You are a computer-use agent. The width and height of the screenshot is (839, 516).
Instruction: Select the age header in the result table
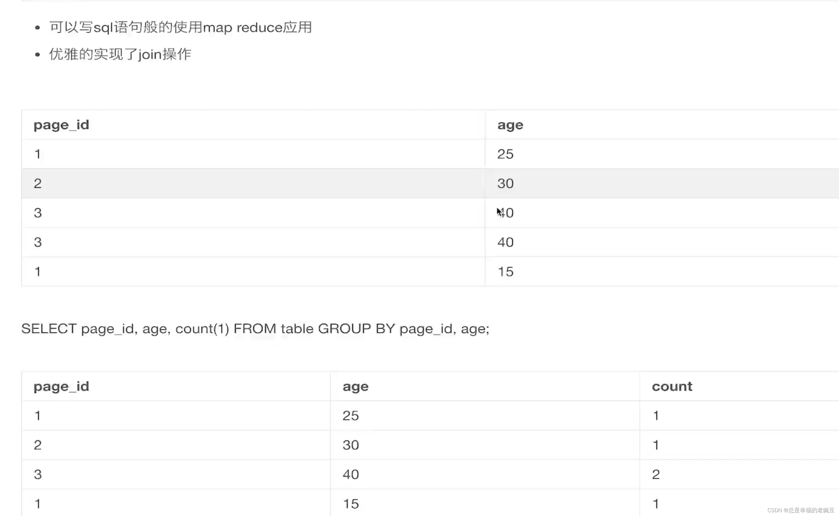pos(355,386)
